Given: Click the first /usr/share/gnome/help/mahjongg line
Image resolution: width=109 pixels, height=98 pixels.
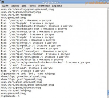Looking at the screenshot, I should pyautogui.click(x=21, y=12).
